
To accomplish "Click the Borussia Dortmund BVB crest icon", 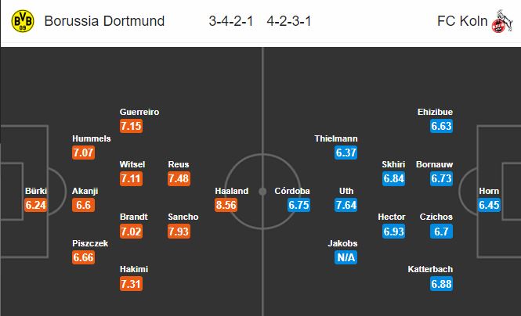I will 23,21.
